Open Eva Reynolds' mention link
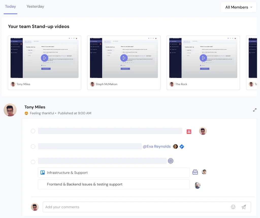This screenshot has width=260, height=218. coord(157,146)
